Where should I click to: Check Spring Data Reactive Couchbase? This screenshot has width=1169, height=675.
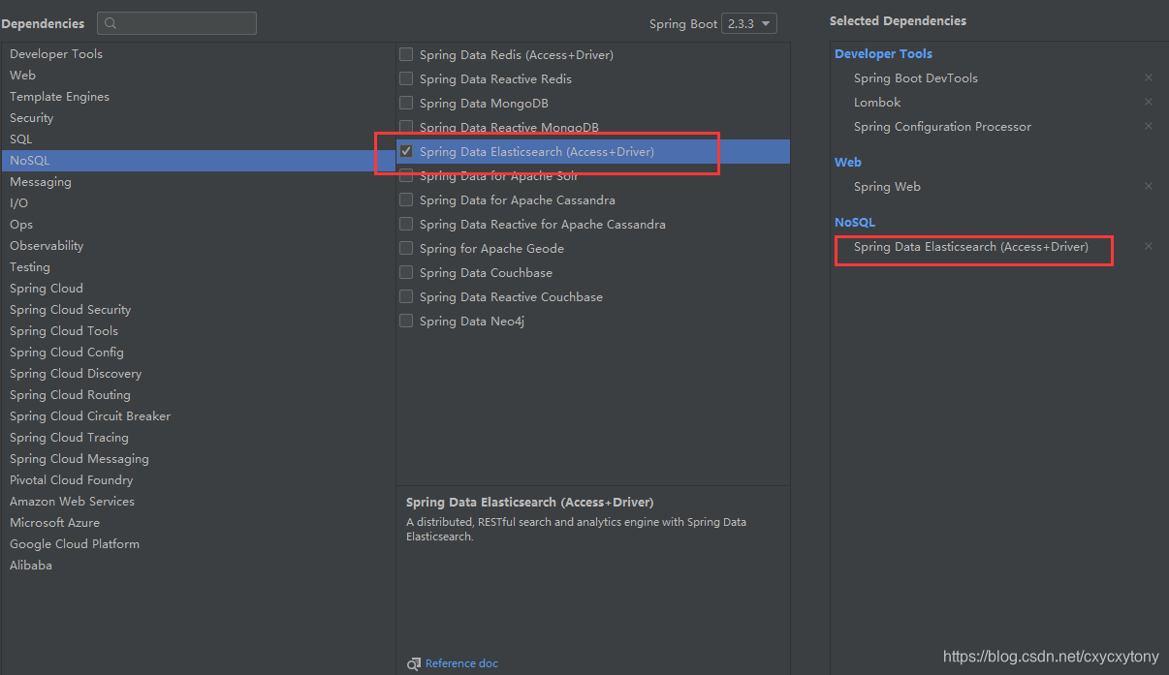[x=406, y=297]
